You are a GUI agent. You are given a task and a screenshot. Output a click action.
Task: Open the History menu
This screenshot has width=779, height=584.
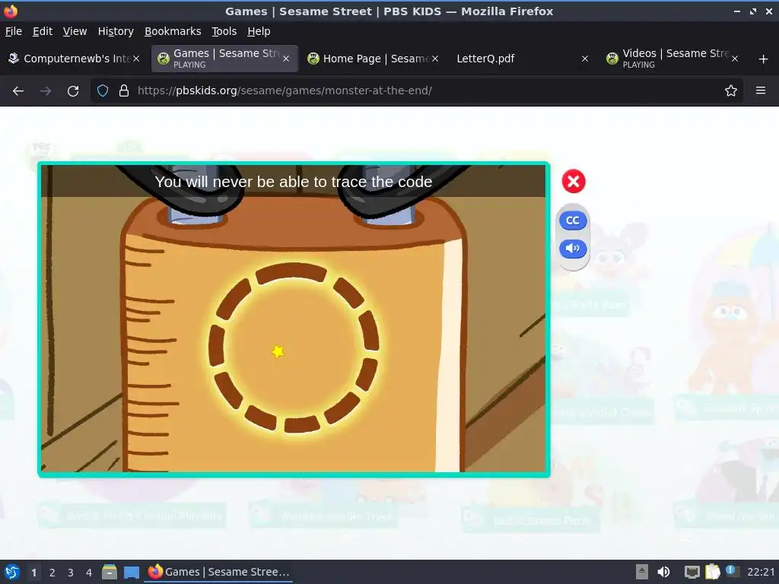116,31
